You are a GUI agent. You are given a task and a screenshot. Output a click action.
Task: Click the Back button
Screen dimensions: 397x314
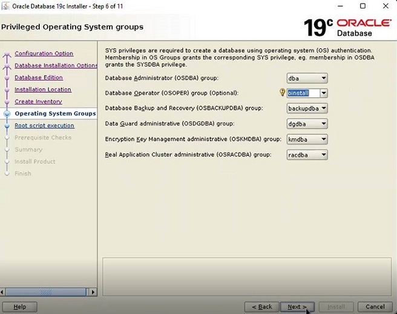262,307
